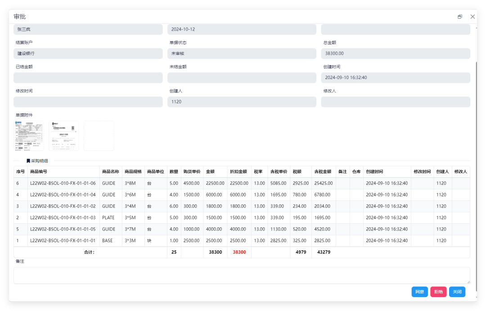Image resolution: width=486 pixels, height=311 pixels.
Task: Select row L22W02-BSOL-010-FX-01-01-01
Action: pos(242,240)
